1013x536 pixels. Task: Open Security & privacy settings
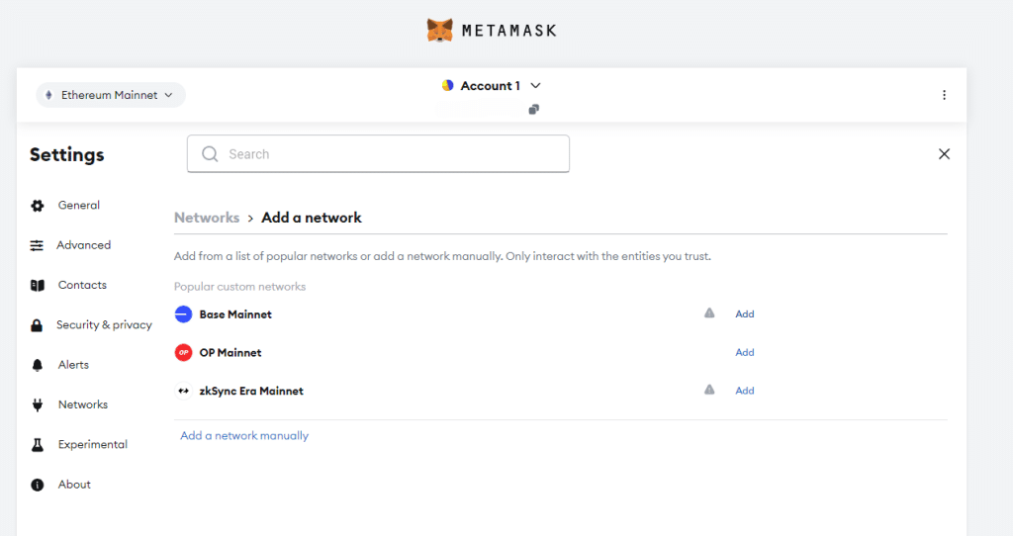point(104,324)
